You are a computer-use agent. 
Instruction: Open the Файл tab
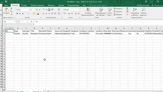point(6,5)
